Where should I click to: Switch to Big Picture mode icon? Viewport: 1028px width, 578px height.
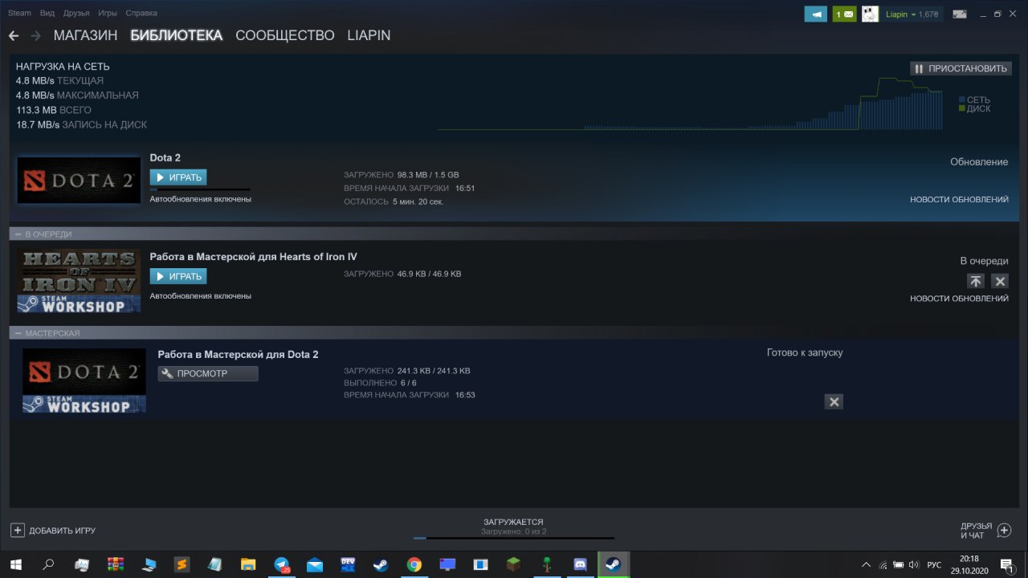click(960, 14)
